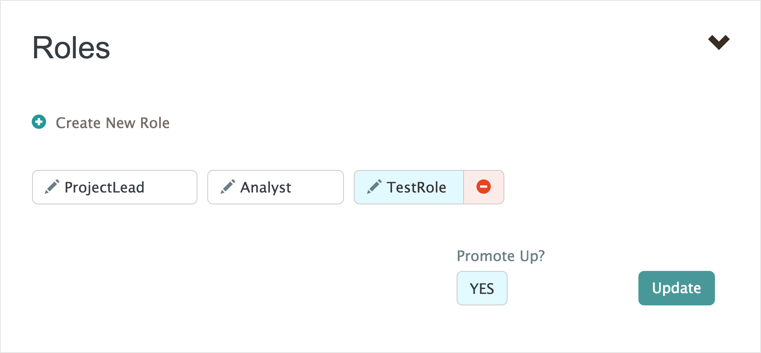Click the ProjectLead name text
The height and width of the screenshot is (353, 761).
tap(104, 187)
